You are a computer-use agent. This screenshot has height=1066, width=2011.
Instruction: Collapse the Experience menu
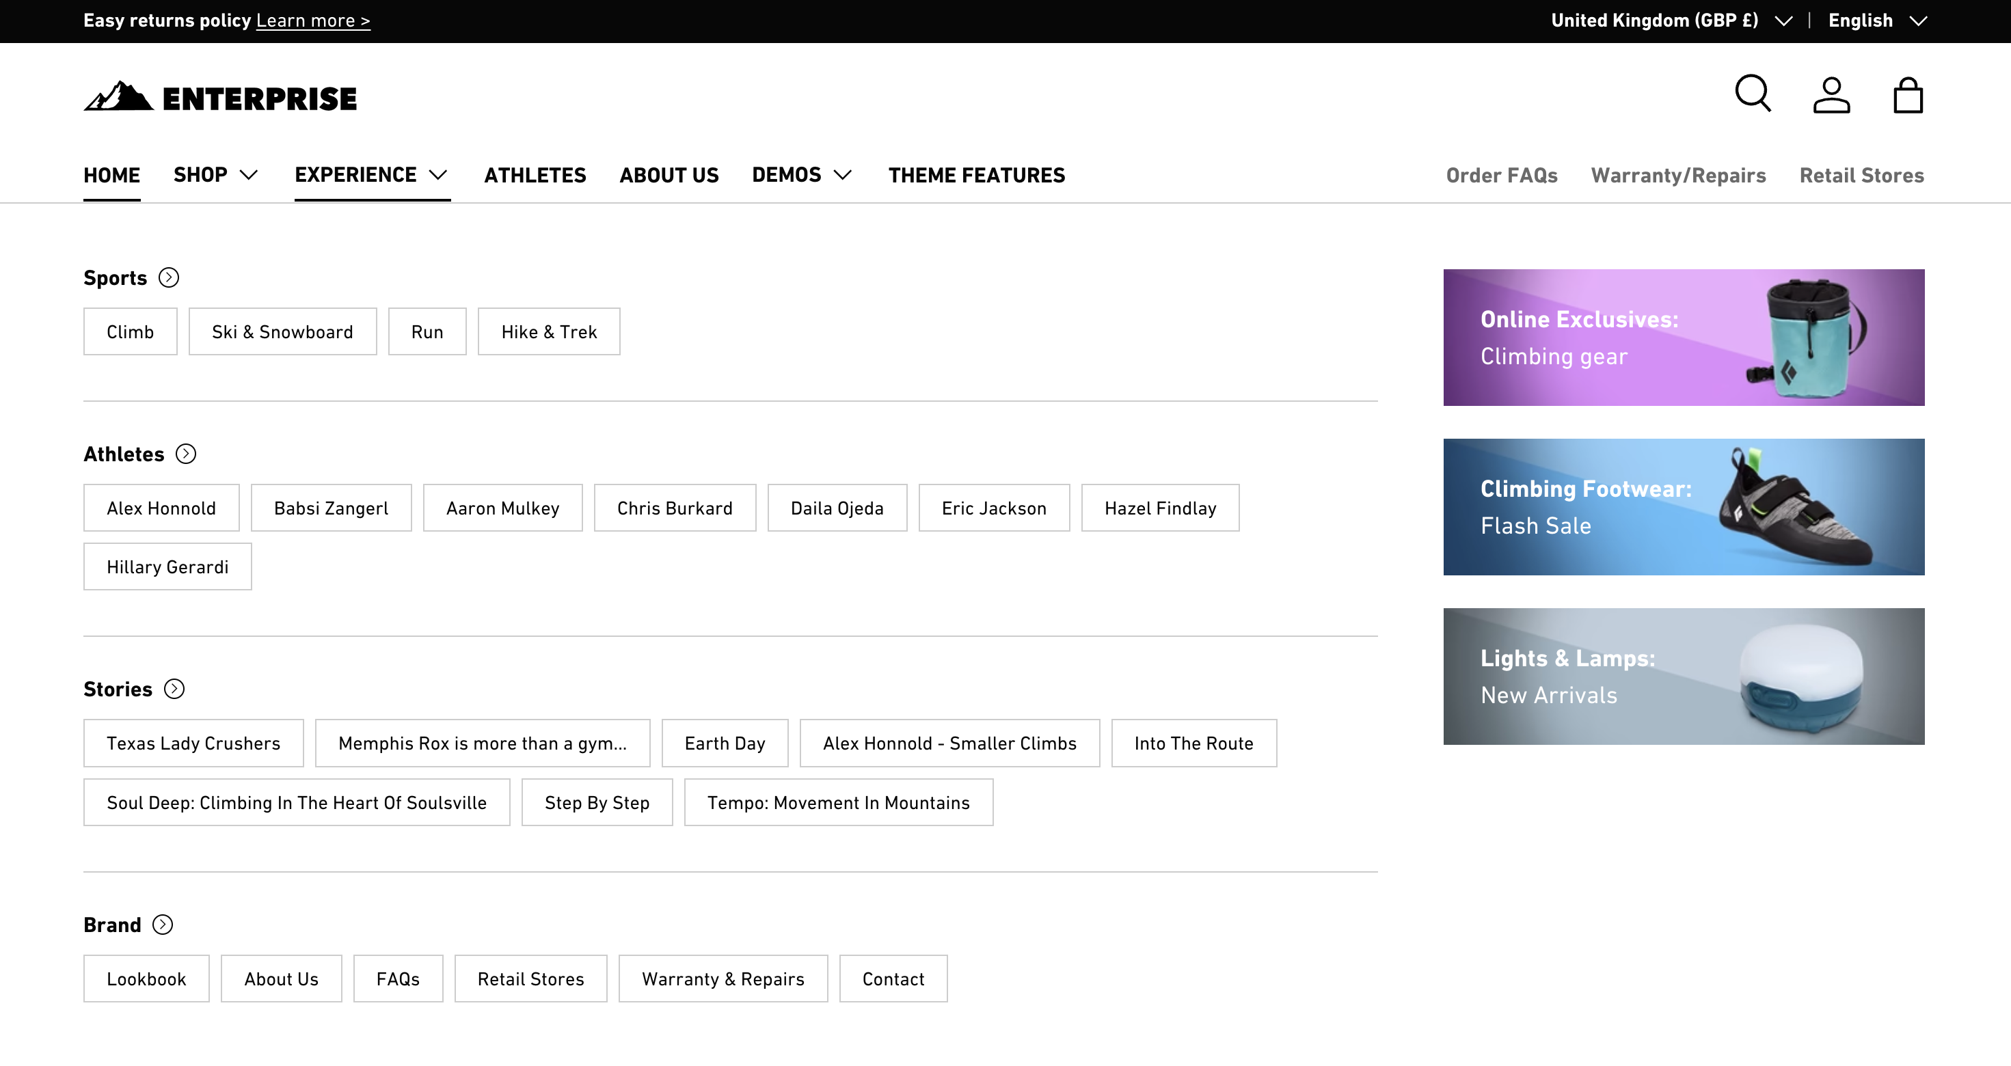tap(372, 175)
